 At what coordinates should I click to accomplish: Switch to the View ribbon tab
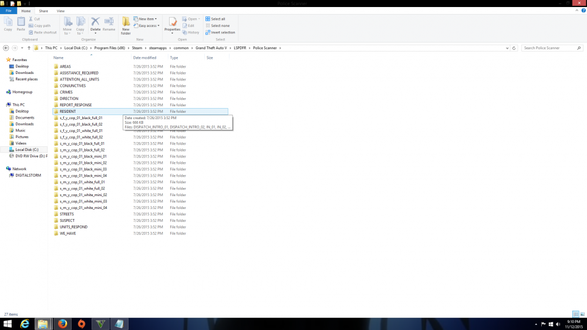tap(60, 11)
